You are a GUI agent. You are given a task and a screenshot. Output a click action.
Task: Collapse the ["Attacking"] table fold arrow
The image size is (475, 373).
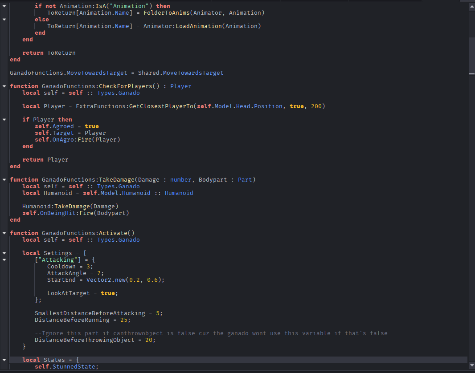click(4, 259)
